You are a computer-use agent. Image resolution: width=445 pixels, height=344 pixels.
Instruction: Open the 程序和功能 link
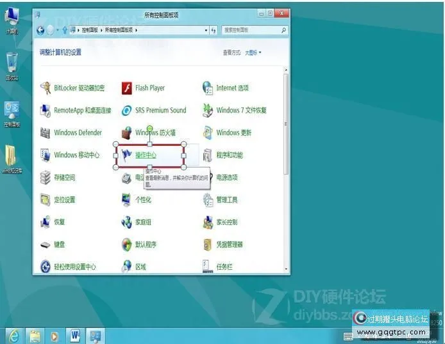(x=230, y=155)
